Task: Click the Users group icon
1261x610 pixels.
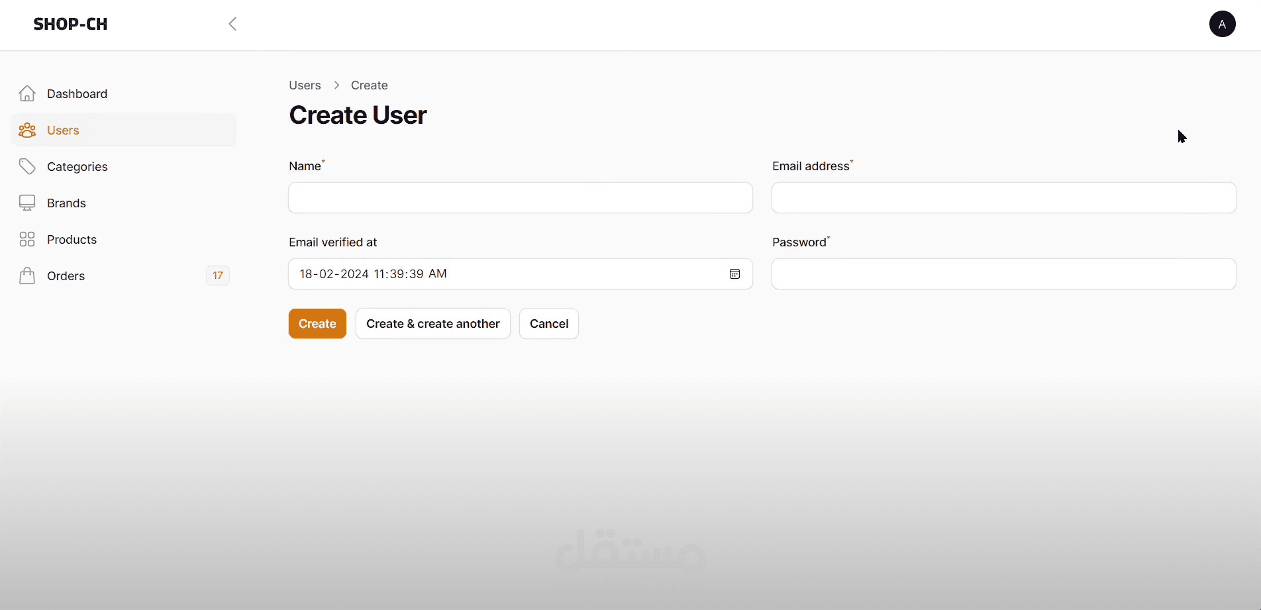Action: (x=27, y=130)
